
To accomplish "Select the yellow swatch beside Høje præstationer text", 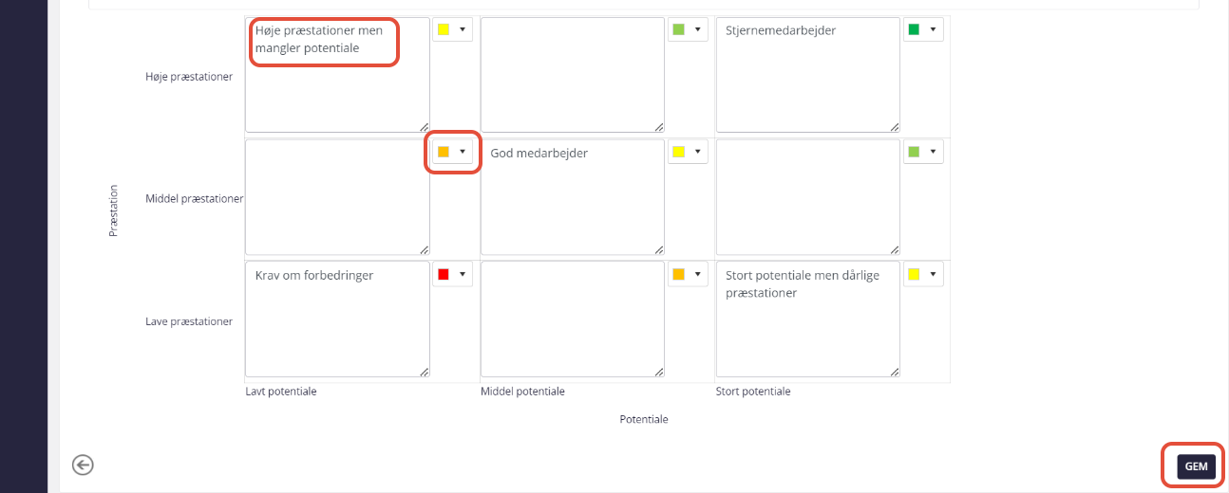I will click(x=443, y=29).
